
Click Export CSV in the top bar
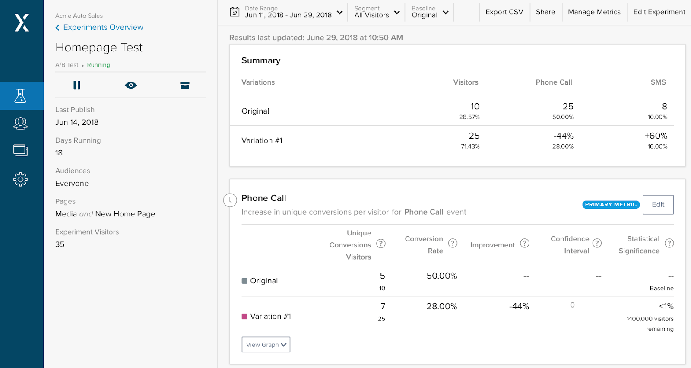pyautogui.click(x=504, y=12)
